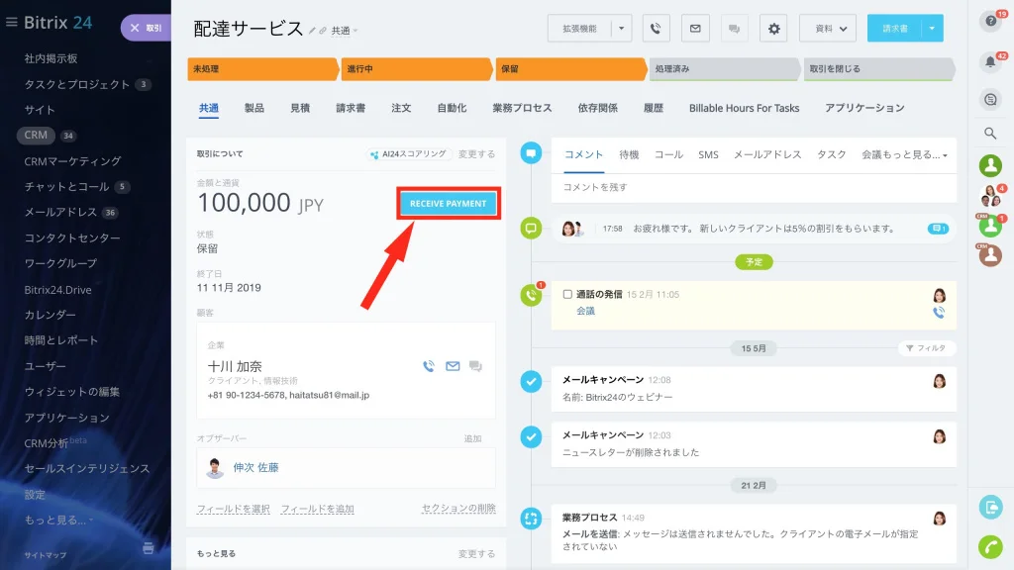Select the SMS timeline tab
This screenshot has height=570, width=1014.
[708, 155]
